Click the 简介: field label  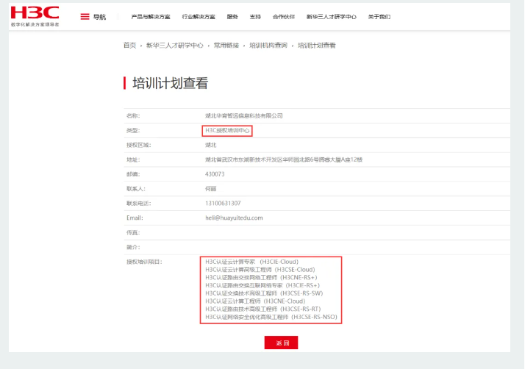133,247
